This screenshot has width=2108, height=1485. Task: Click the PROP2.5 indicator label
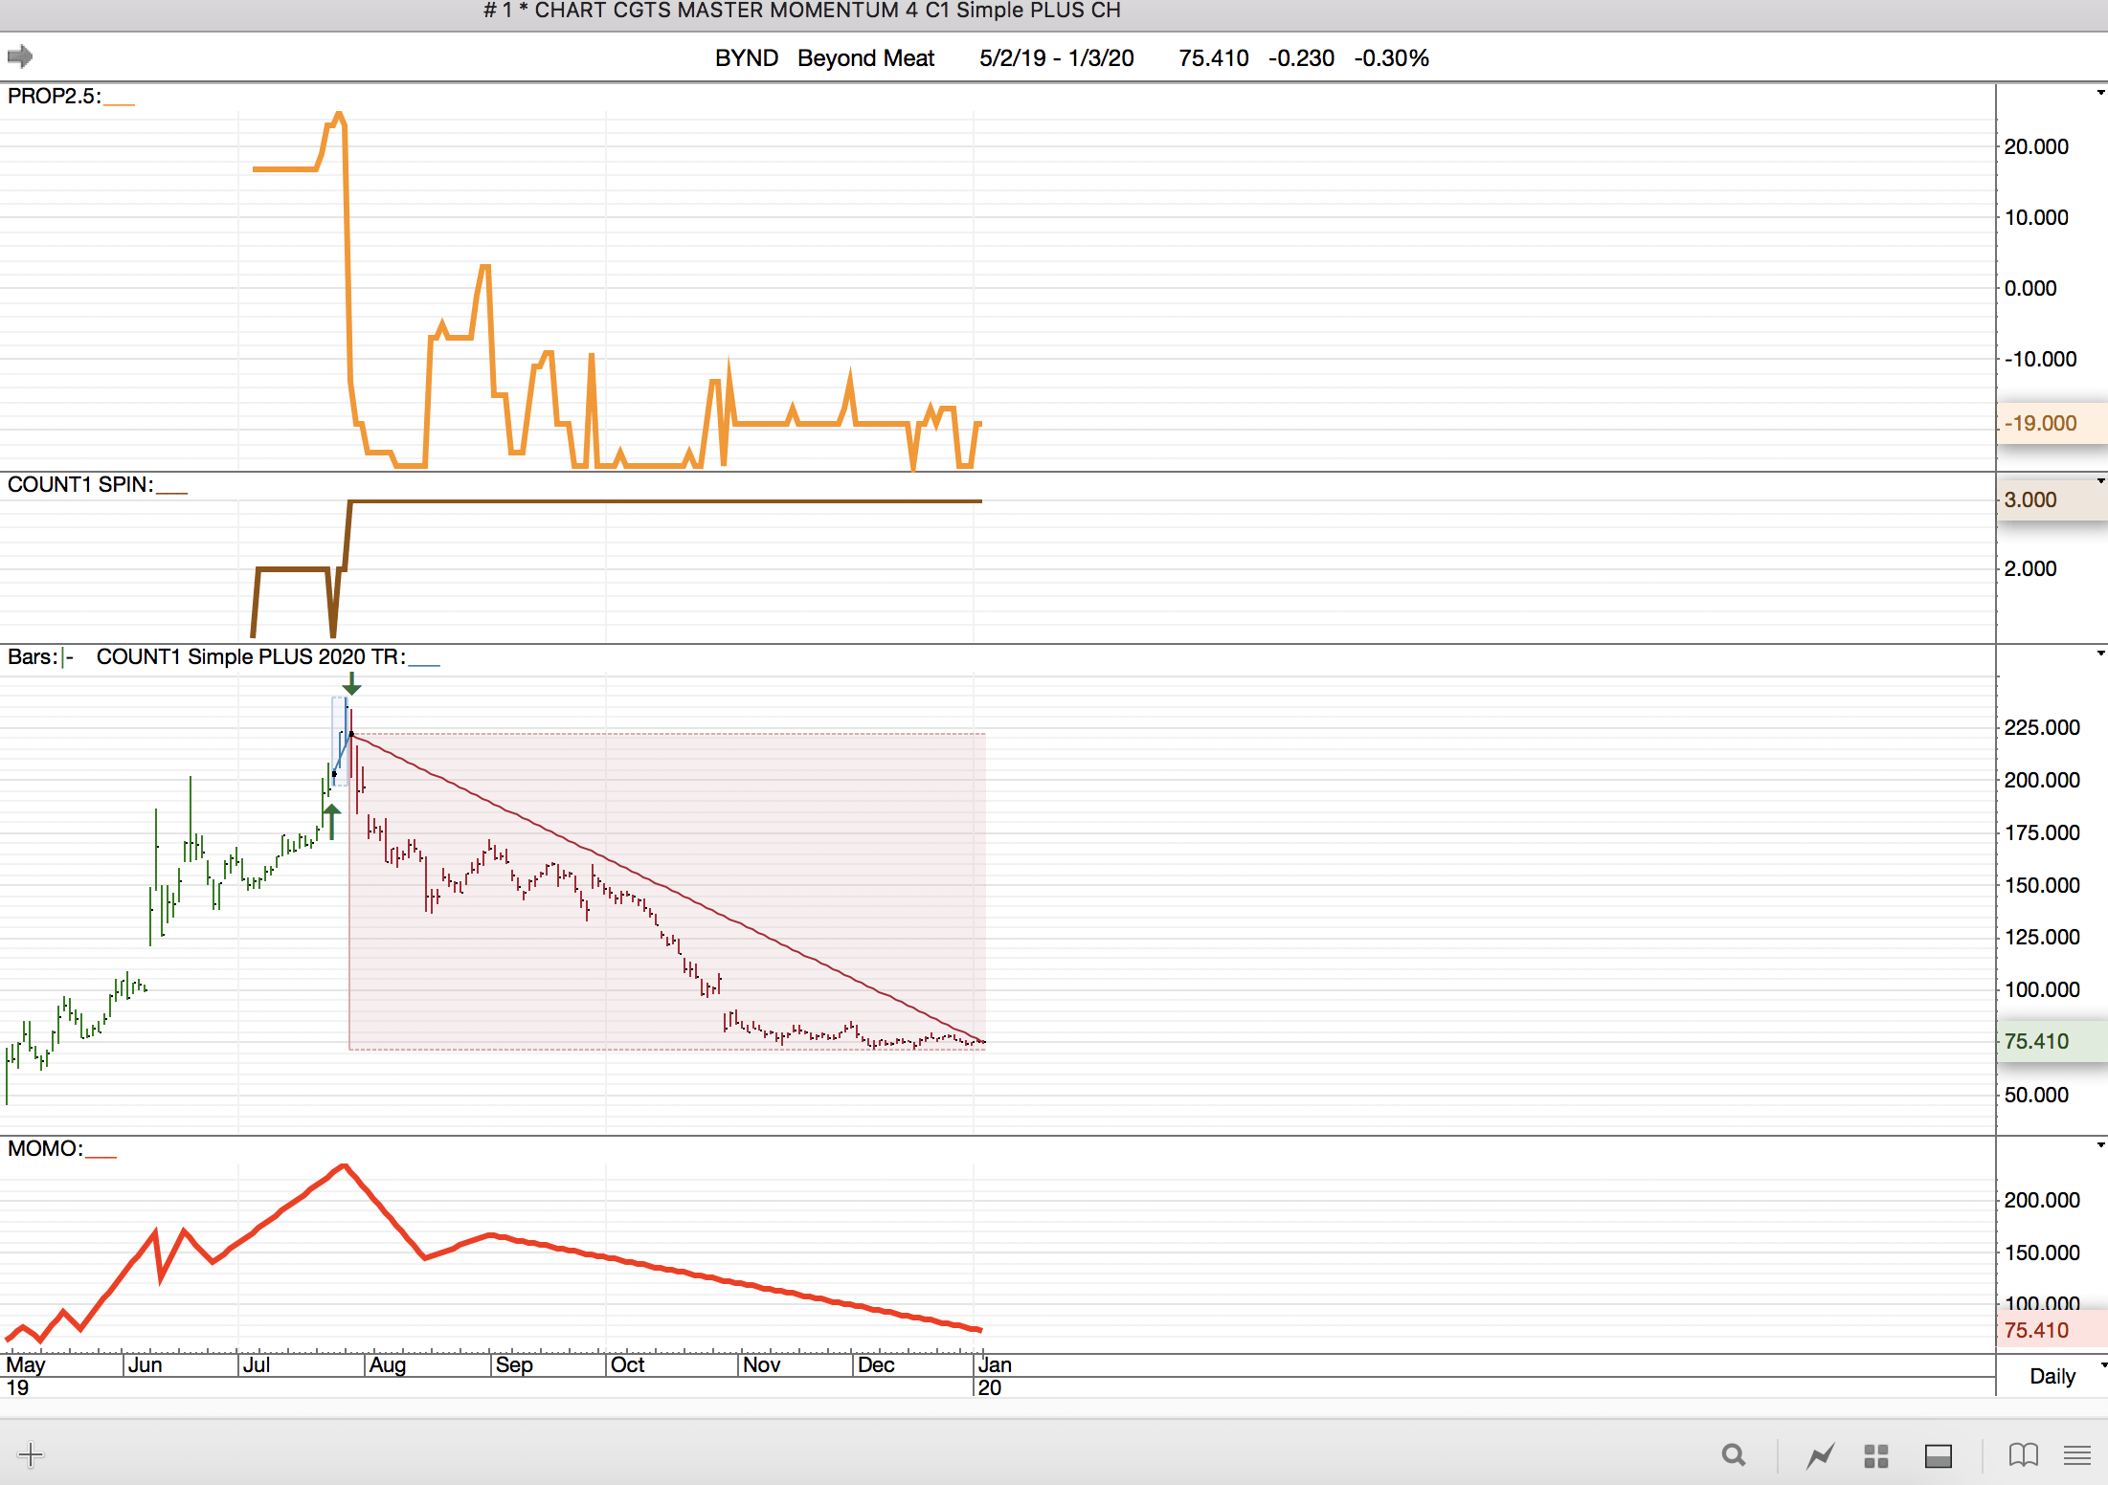(x=54, y=96)
